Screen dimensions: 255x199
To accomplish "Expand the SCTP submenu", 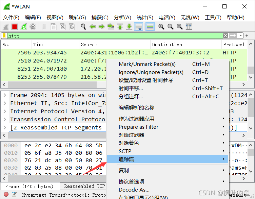I will (x=168, y=151).
